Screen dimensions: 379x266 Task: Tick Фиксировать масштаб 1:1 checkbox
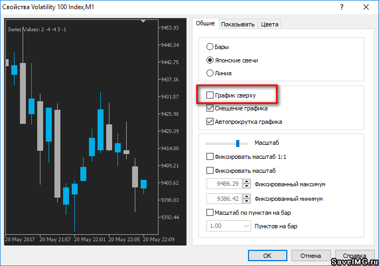point(210,157)
